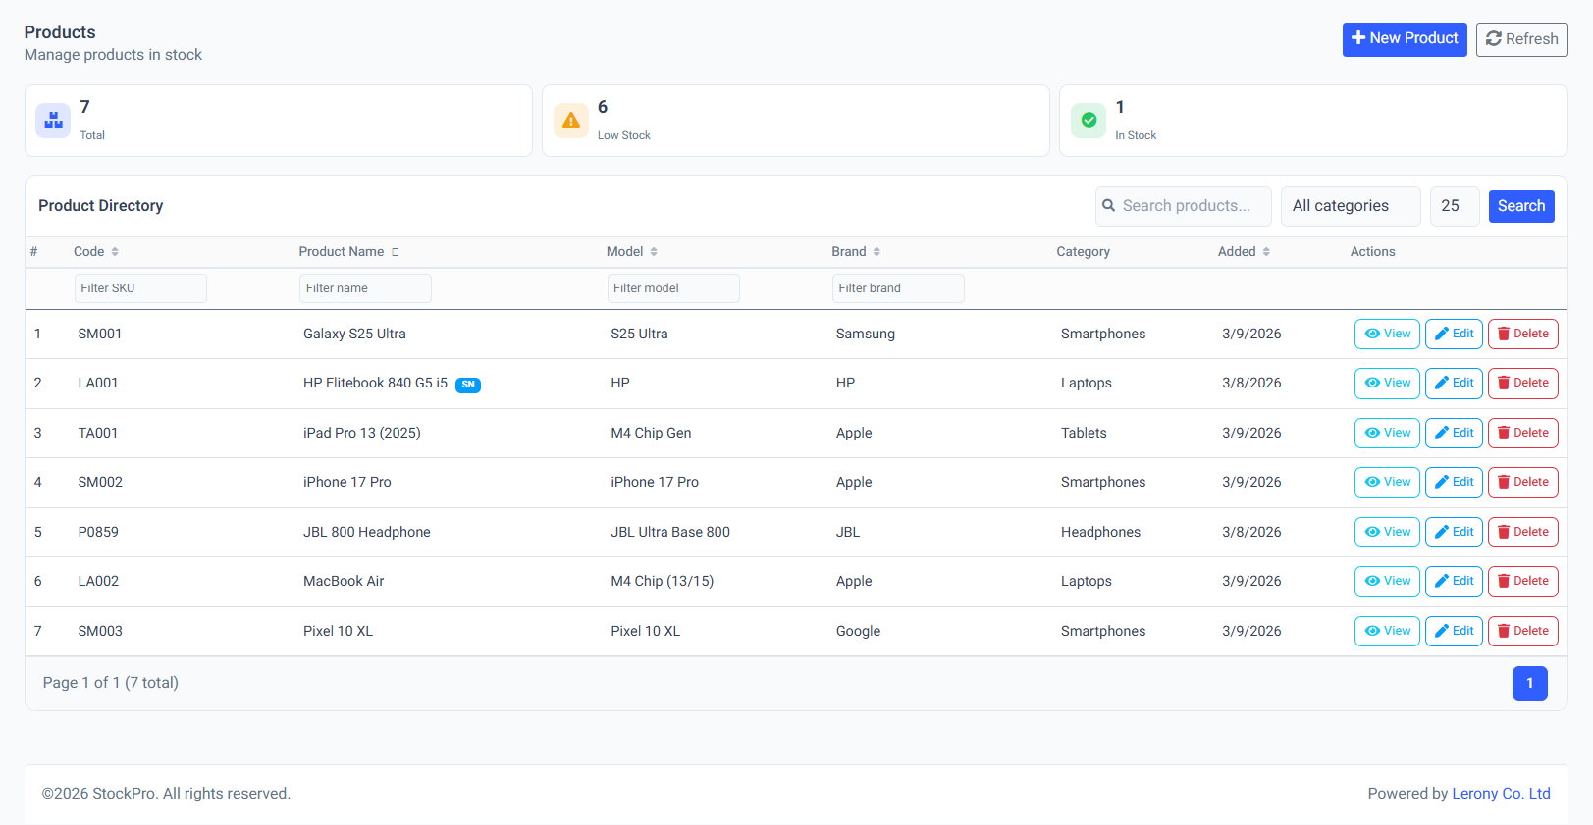The image size is (1593, 825).
Task: Sort table by Code column arrows
Action: click(x=115, y=252)
